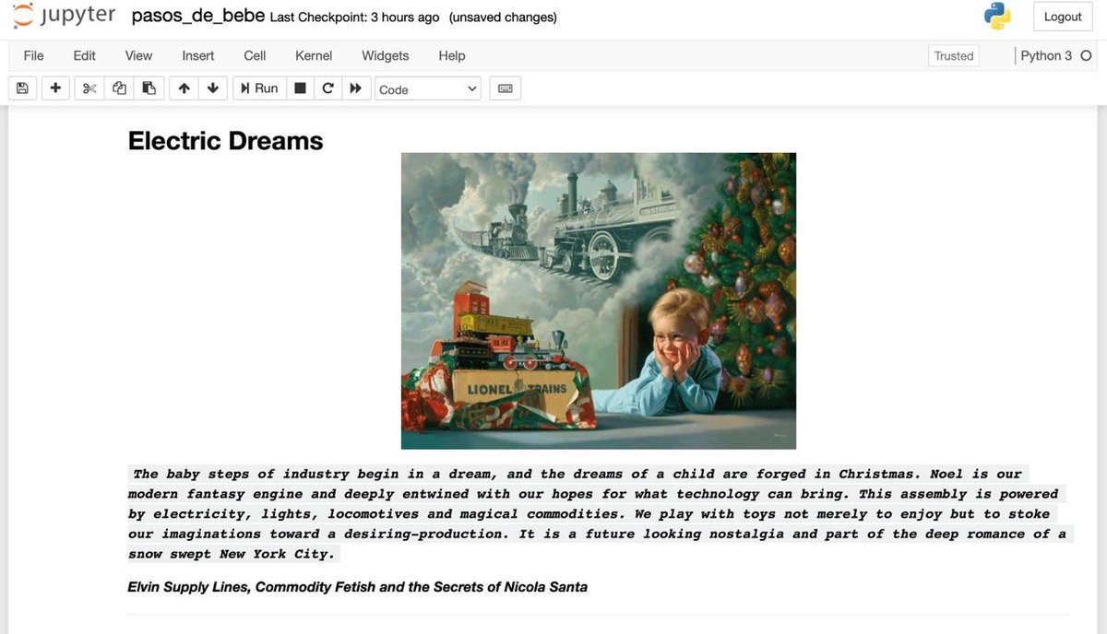The height and width of the screenshot is (634, 1107).
Task: Open the Edit menu
Action: click(x=85, y=55)
